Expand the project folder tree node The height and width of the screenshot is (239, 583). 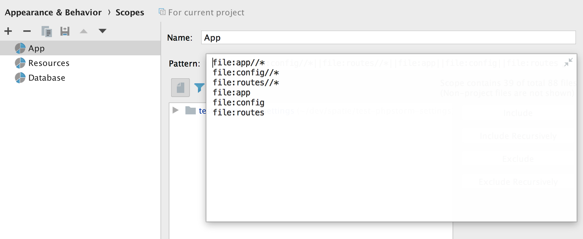(x=176, y=110)
